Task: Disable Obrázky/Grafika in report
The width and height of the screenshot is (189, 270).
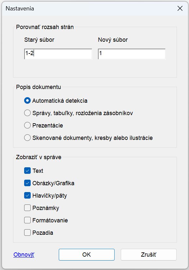Action: [x=27, y=183]
